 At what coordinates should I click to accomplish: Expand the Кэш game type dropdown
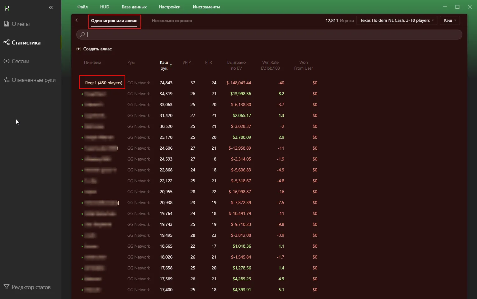(x=450, y=20)
